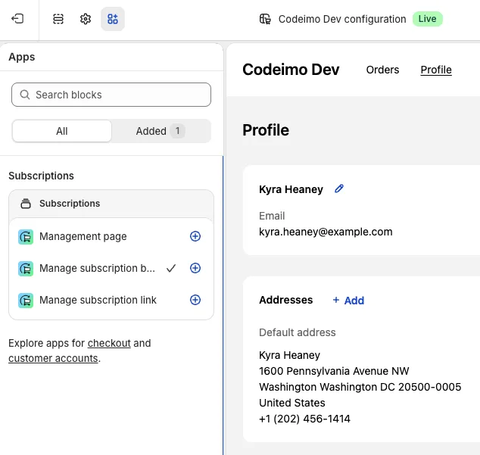Click the Subscriptions stack icon
This screenshot has height=455, width=480.
point(26,204)
